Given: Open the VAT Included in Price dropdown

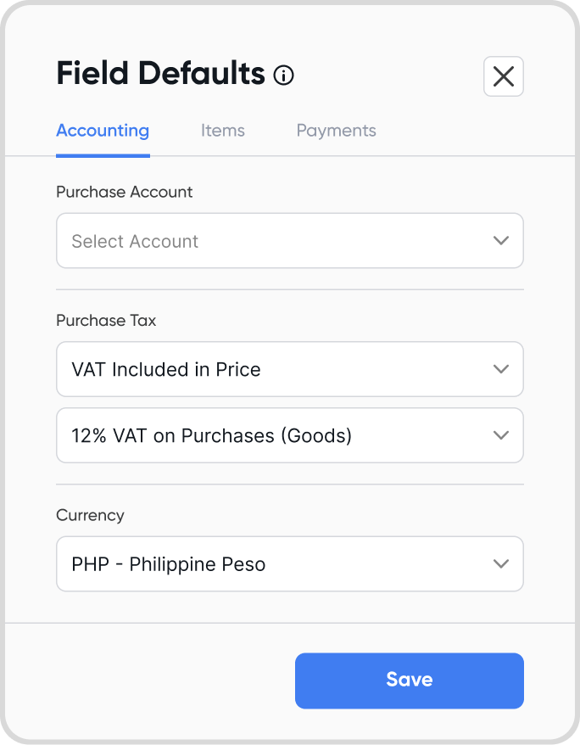Looking at the screenshot, I should 289,369.
